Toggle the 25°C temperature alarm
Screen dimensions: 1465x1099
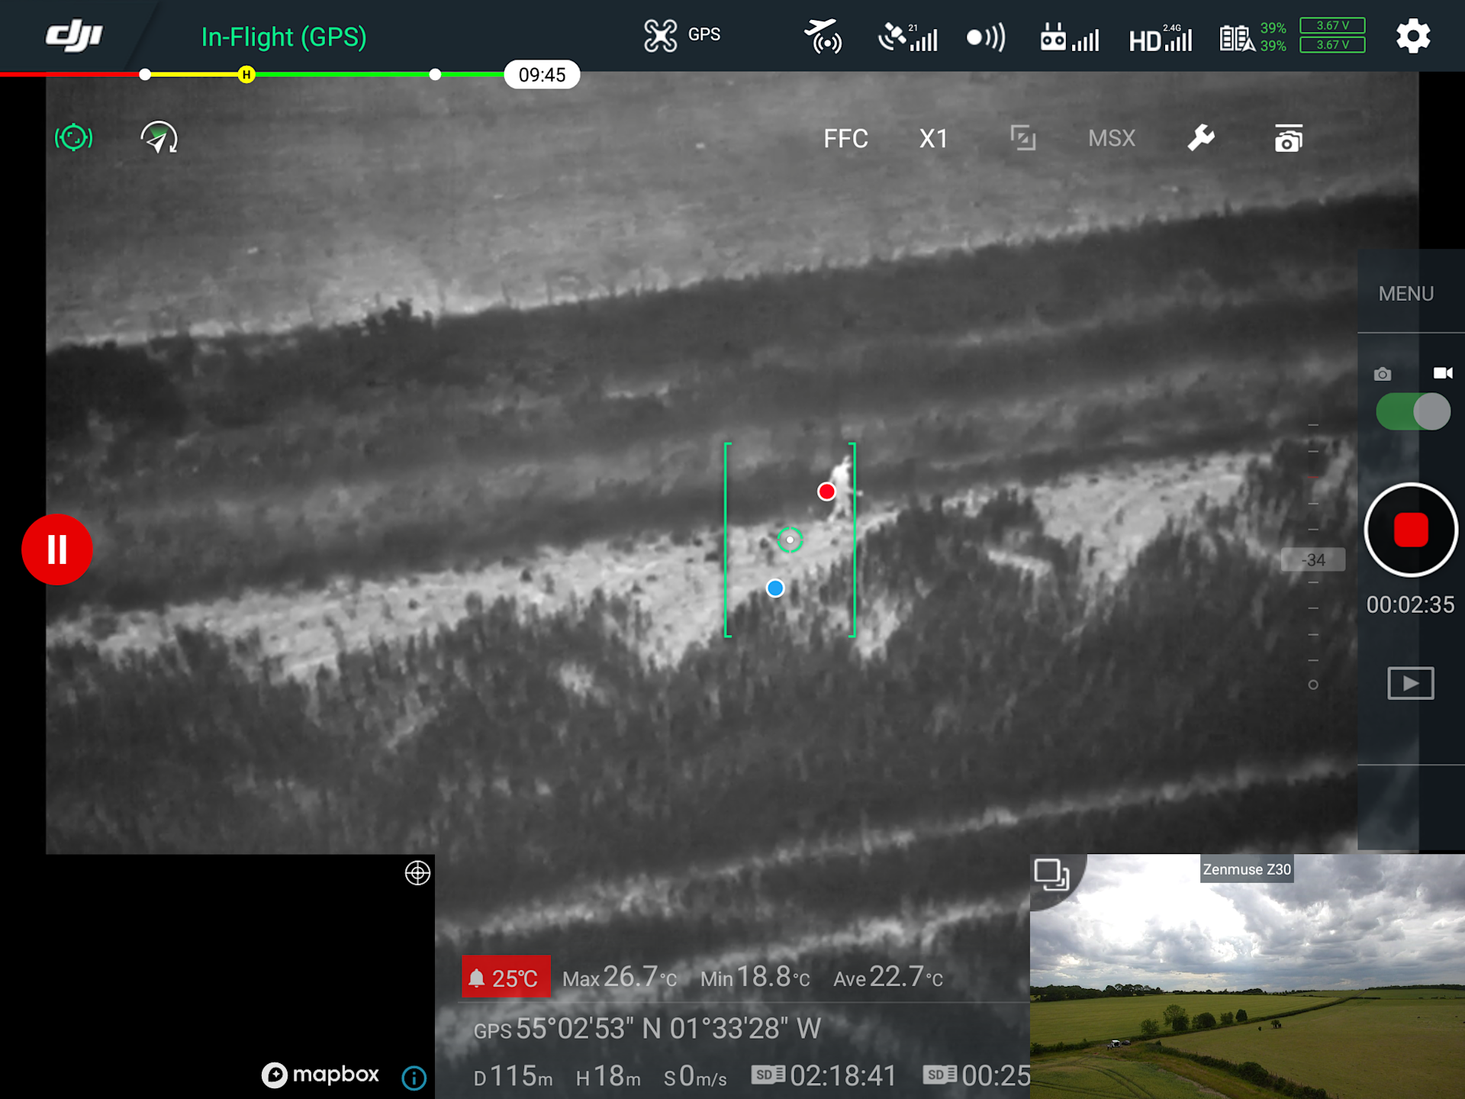[x=505, y=977]
